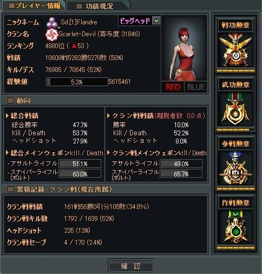Select the RED team character view
Image resolution: width=262 pixels, height=274 pixels.
click(x=173, y=87)
